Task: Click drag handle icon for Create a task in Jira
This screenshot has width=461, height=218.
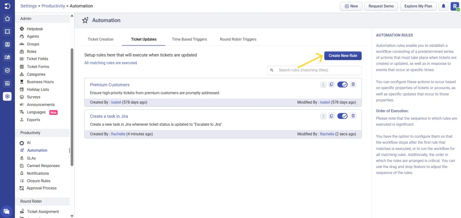Action: 323,116
